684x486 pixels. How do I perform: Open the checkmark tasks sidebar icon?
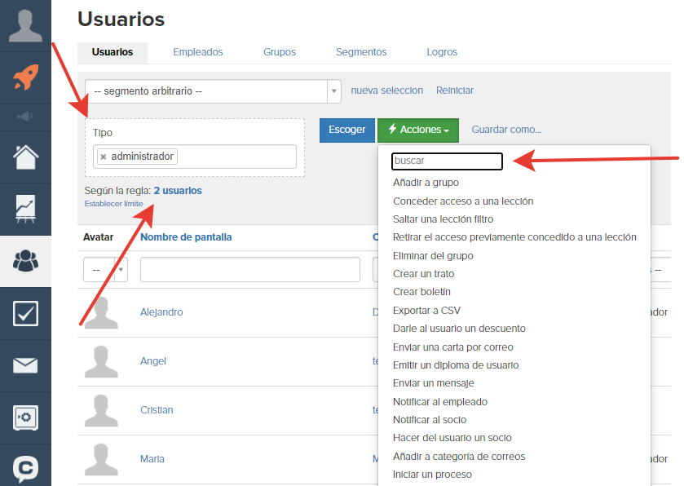pos(25,313)
